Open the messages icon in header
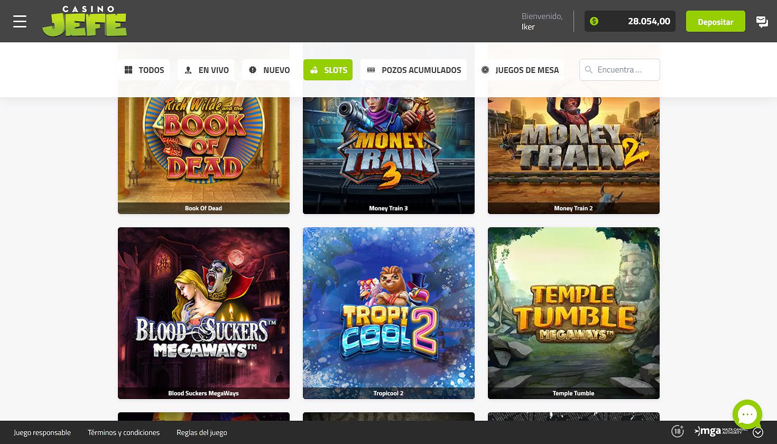 coord(762,22)
